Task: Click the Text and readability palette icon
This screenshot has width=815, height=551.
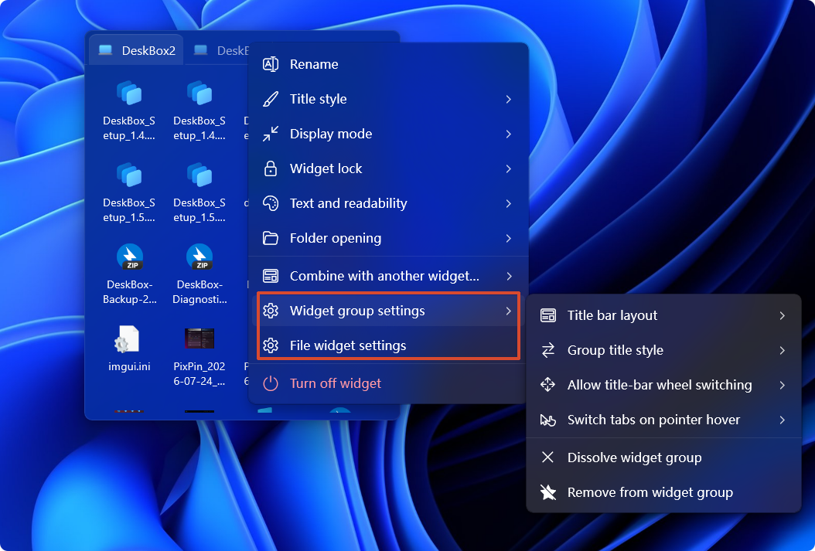Action: 271,203
